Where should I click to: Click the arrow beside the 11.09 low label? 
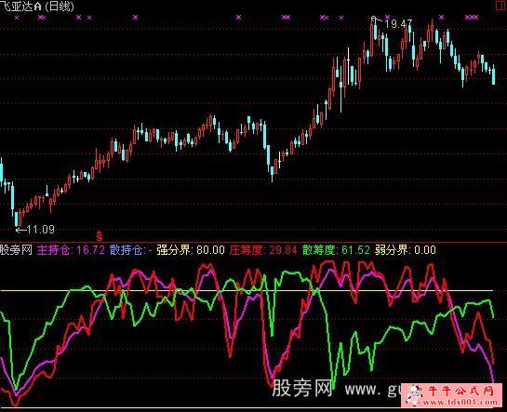pos(20,230)
